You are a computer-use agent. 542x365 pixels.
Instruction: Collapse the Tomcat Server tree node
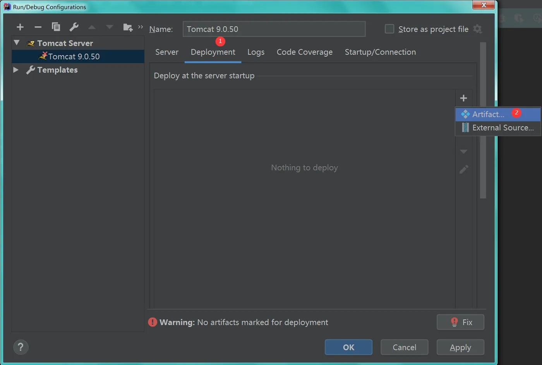(17, 43)
